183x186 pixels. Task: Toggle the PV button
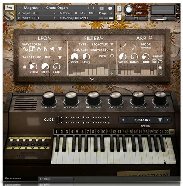point(178,17)
